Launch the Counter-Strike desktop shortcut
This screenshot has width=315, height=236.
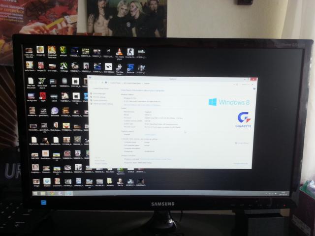click(130, 52)
